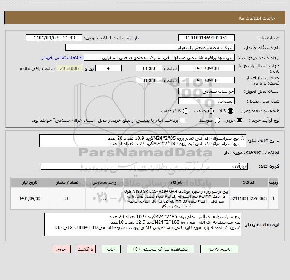This screenshot has height=280, width=290.
Task: Click the شهر محل تحویل field اسفراین
Action: pyautogui.click(x=206, y=101)
